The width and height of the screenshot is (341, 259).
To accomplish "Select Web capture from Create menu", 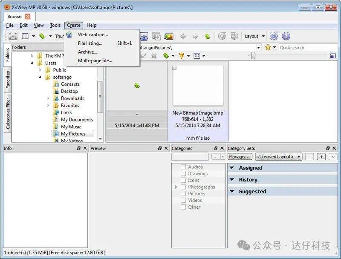I will (x=92, y=35).
